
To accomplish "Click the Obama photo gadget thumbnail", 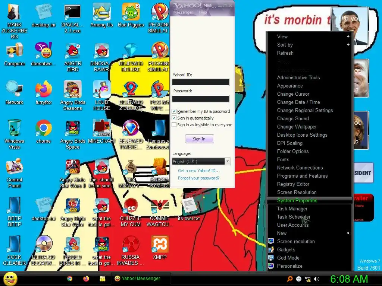I will coord(350,26).
